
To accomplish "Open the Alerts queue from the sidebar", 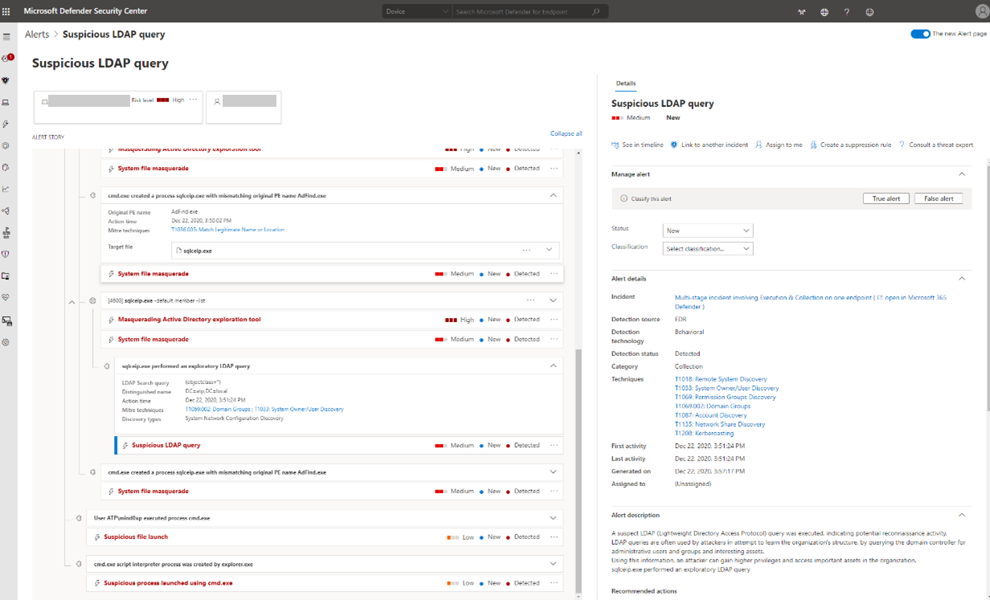I will pyautogui.click(x=6, y=59).
